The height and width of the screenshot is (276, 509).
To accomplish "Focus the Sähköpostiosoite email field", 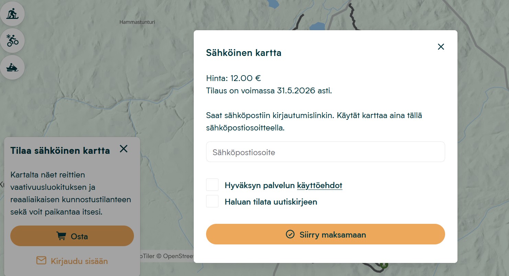I will (325, 152).
